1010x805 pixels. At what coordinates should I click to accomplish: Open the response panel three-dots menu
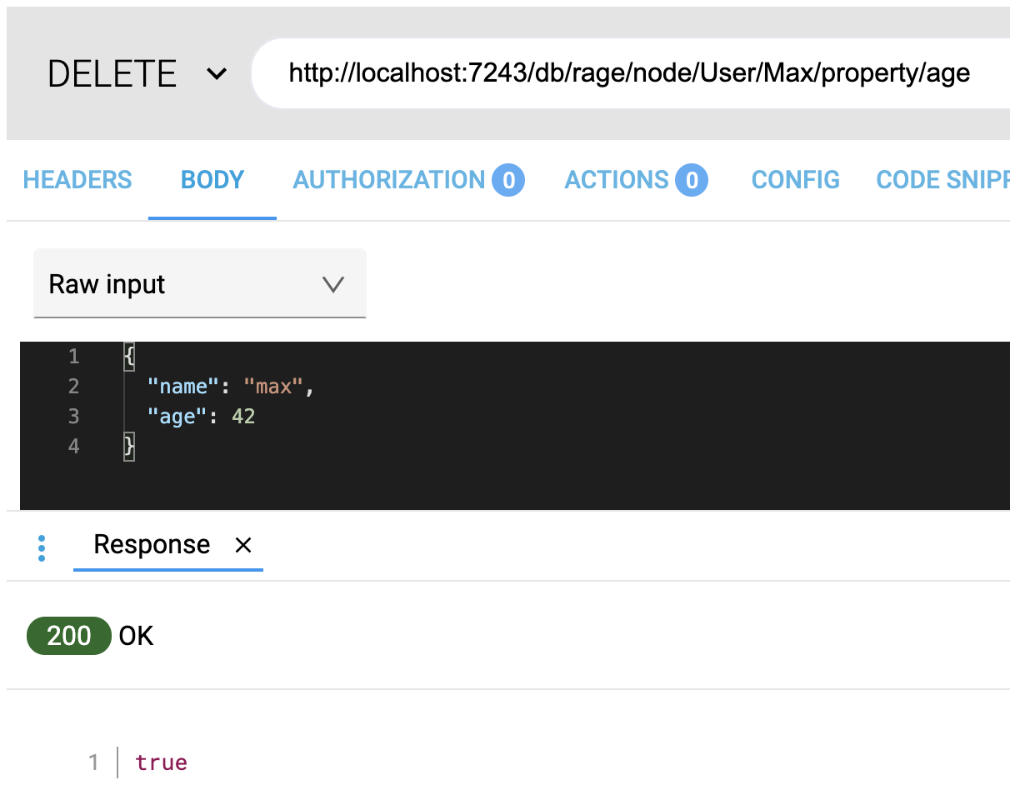coord(42,547)
